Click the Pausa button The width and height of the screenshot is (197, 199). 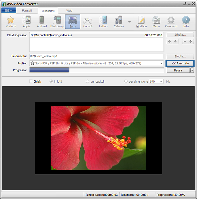point(178,70)
